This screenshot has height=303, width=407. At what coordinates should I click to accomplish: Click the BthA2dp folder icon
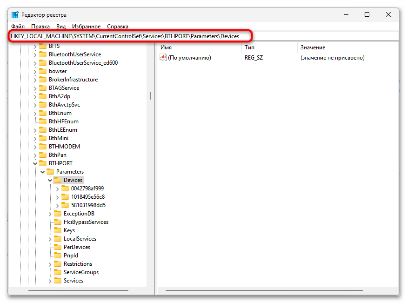click(43, 96)
